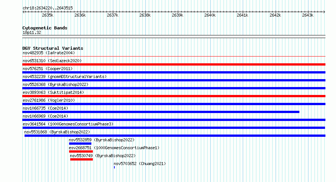The image size is (336, 182).
Task: Click the 2642k ruler tick label
Action: click(x=275, y=15)
